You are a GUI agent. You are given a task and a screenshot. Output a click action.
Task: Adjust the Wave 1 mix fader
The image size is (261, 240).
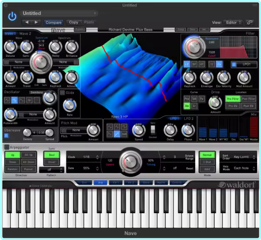coord(203,128)
